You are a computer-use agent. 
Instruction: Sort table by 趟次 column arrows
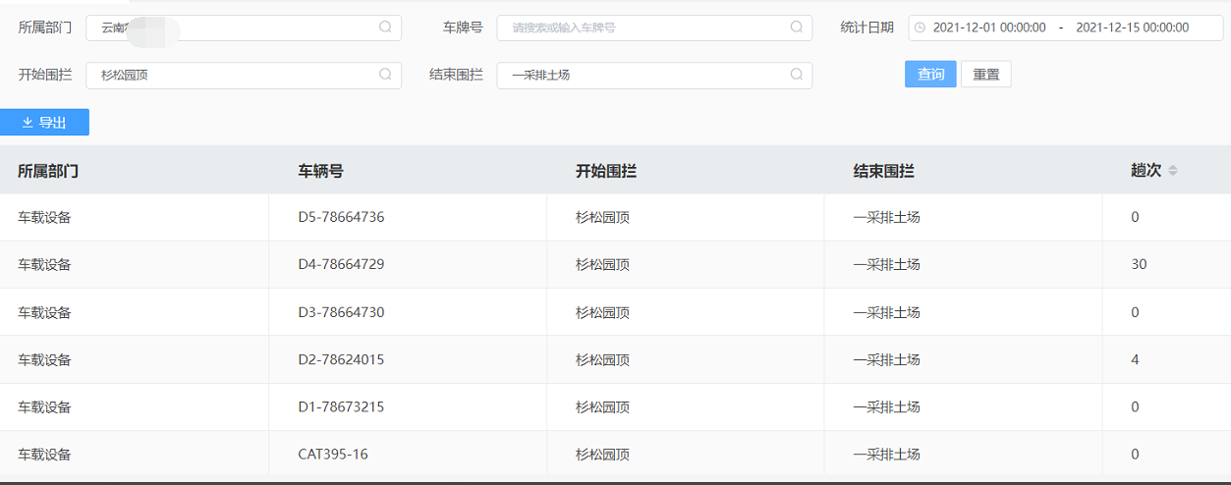(x=1172, y=171)
